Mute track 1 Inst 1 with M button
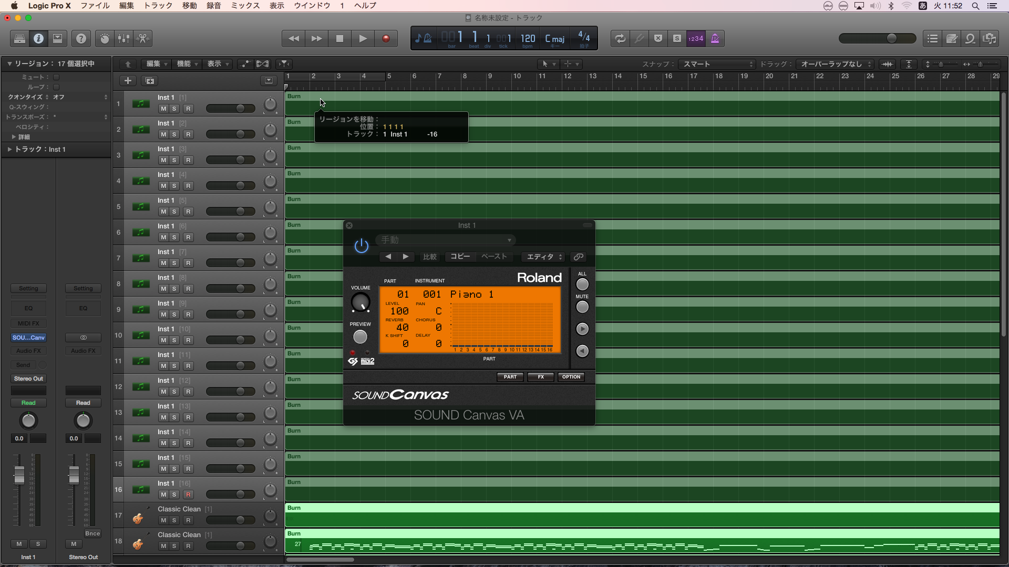The width and height of the screenshot is (1009, 567). point(163,109)
